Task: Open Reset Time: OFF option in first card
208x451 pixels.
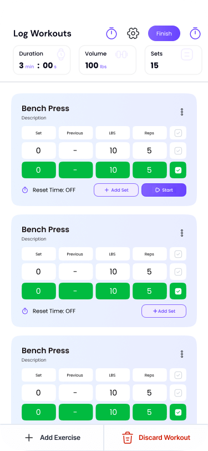Action: tap(54, 190)
